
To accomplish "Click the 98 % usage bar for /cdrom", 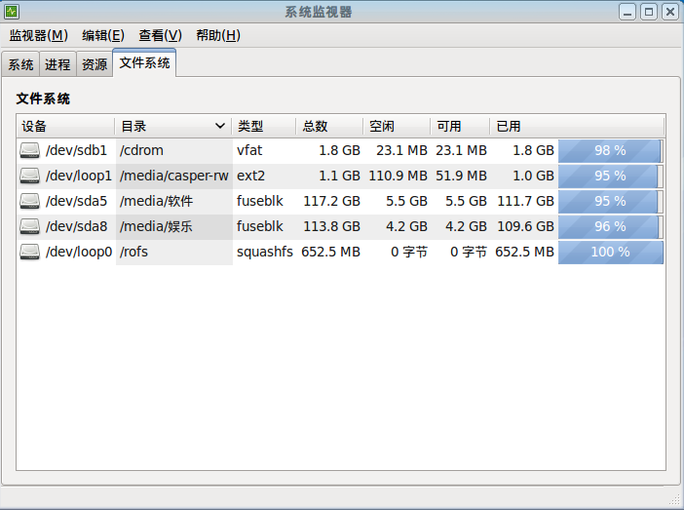I will pyautogui.click(x=611, y=150).
